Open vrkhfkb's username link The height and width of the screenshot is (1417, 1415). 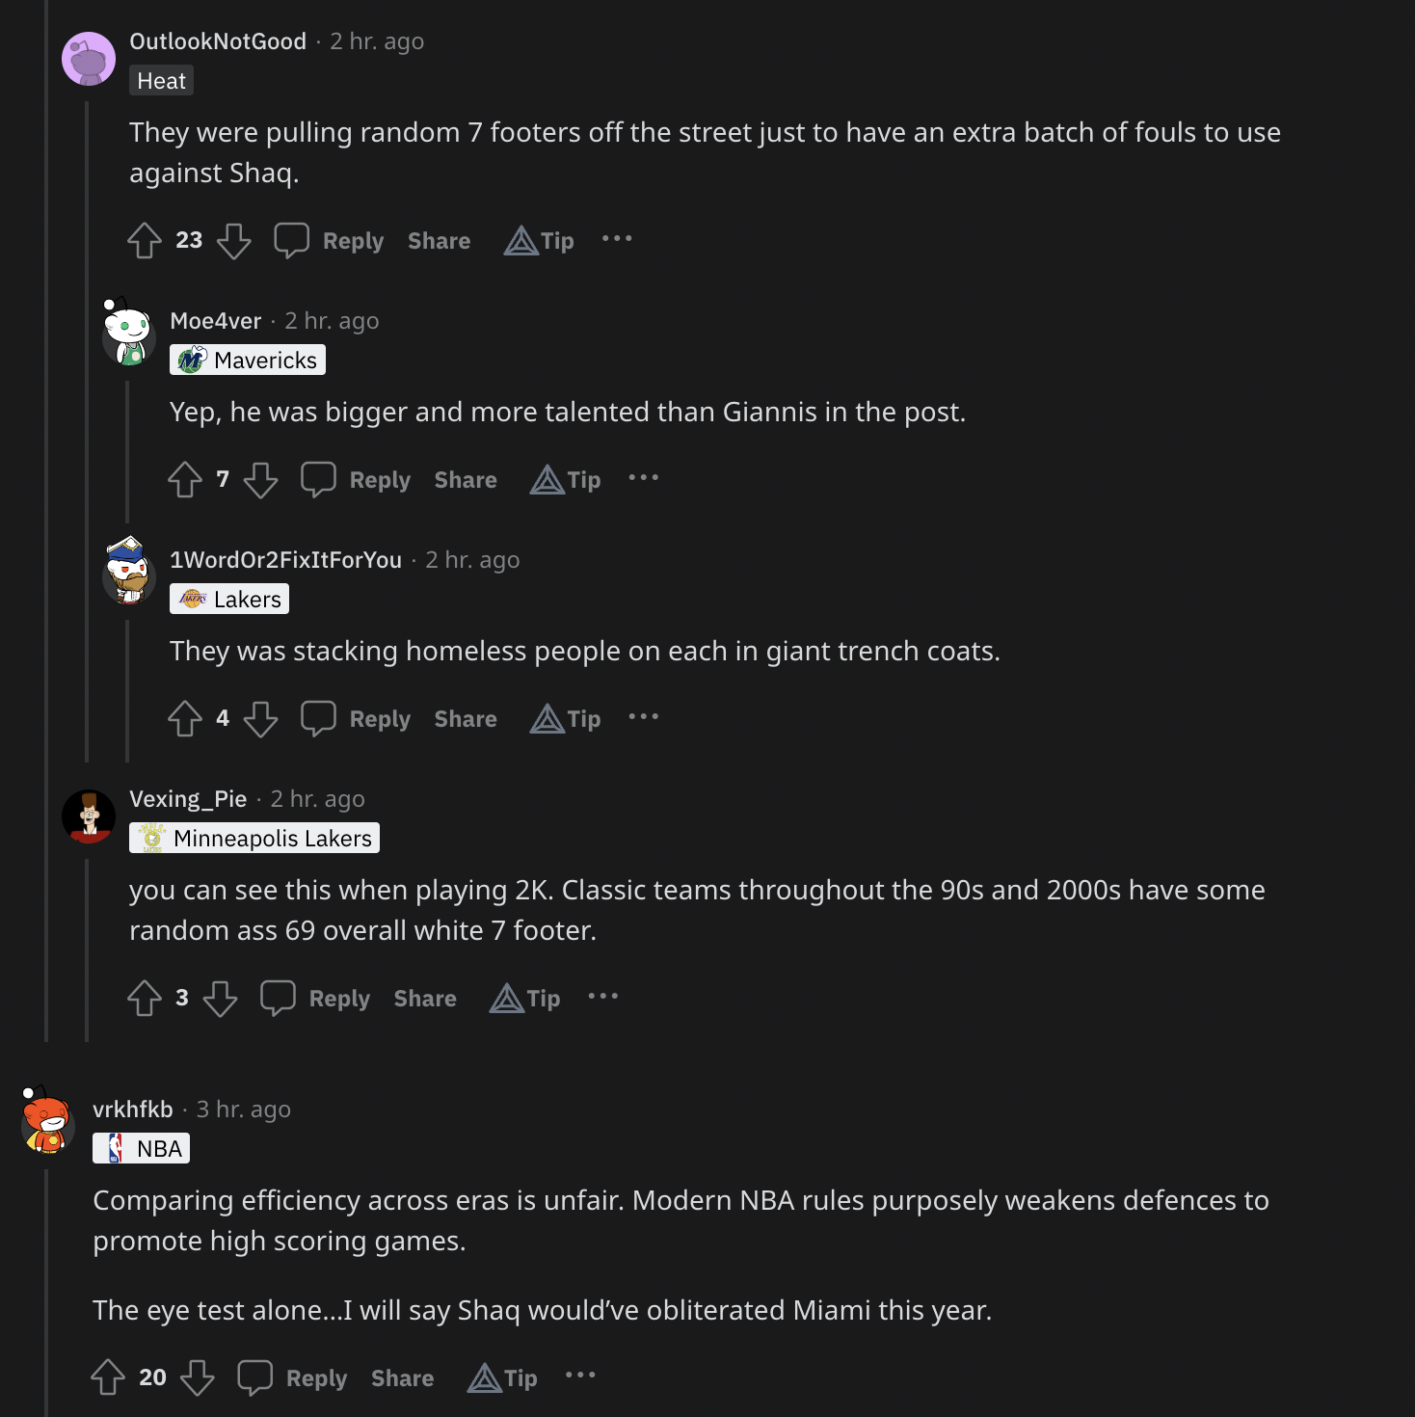click(133, 1110)
